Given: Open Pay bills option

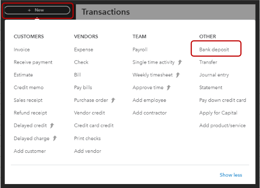Looking at the screenshot, I should 83,87.
